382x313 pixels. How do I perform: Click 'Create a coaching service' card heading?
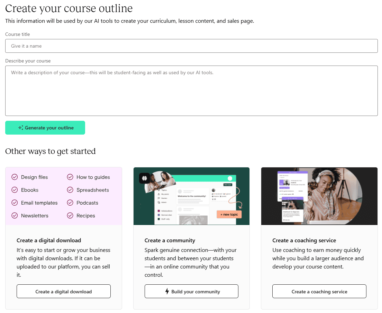(x=304, y=240)
